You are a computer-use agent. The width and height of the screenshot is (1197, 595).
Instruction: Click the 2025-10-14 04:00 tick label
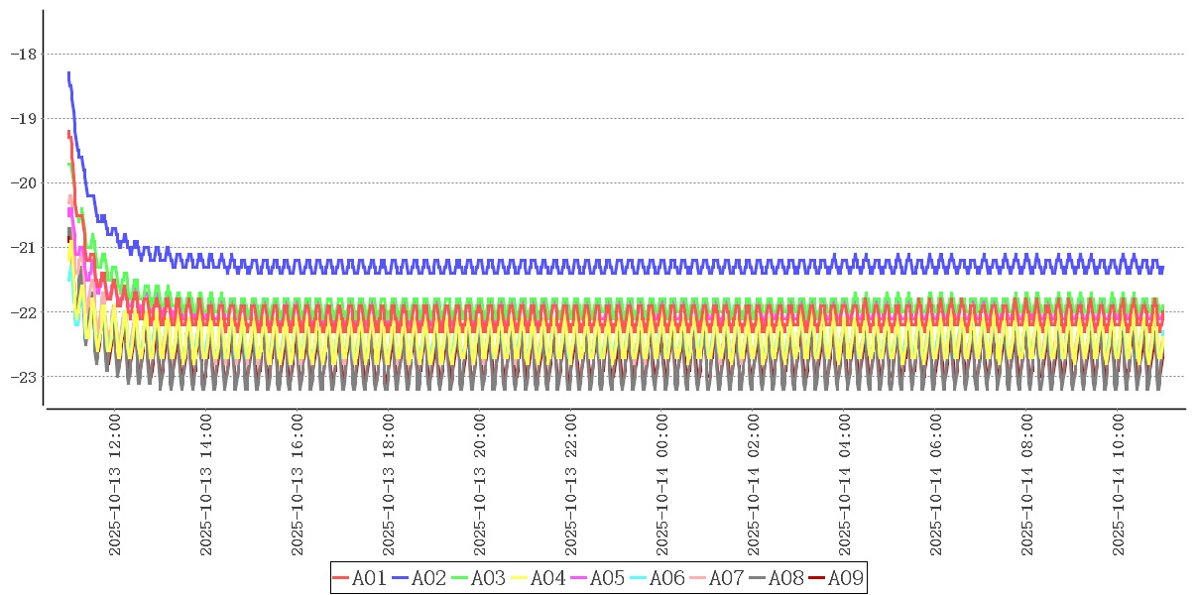click(x=845, y=485)
